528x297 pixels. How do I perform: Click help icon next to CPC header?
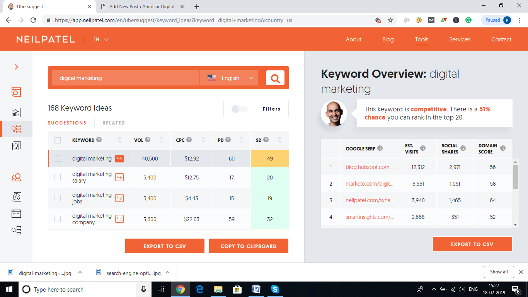click(189, 140)
